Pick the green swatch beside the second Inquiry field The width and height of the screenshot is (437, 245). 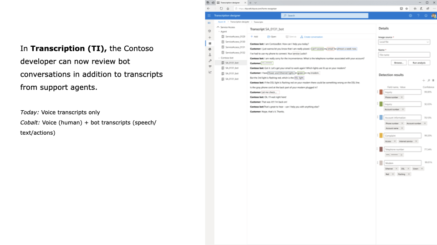click(381, 104)
